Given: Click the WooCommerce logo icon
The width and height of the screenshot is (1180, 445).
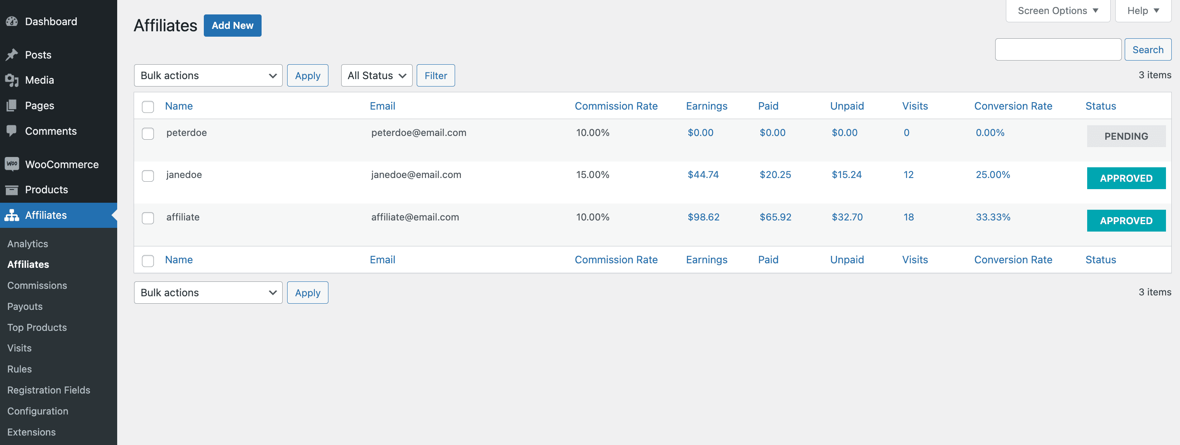Looking at the screenshot, I should coord(12,164).
